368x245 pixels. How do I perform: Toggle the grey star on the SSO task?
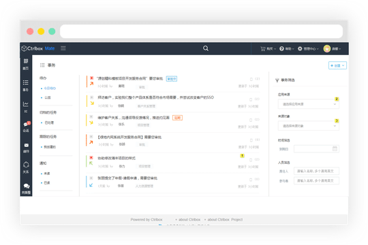91,97
